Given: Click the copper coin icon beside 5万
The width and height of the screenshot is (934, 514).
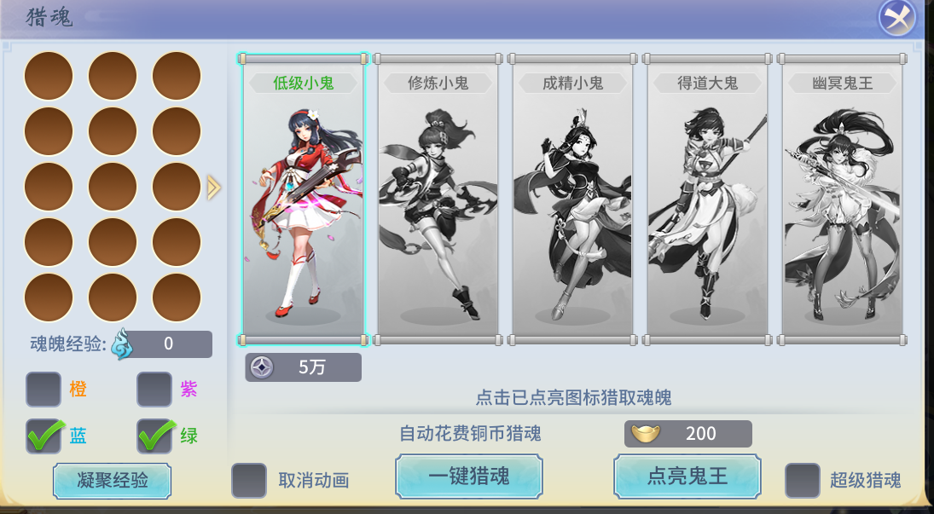Looking at the screenshot, I should [x=262, y=367].
